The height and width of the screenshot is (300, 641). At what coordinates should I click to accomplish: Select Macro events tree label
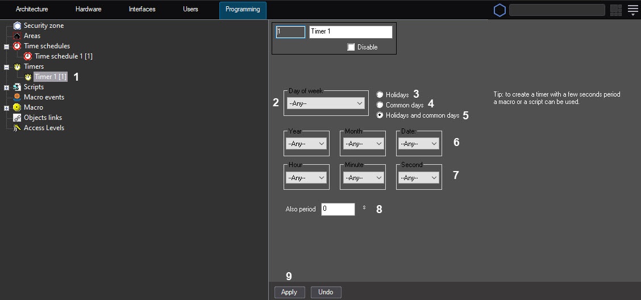[44, 97]
